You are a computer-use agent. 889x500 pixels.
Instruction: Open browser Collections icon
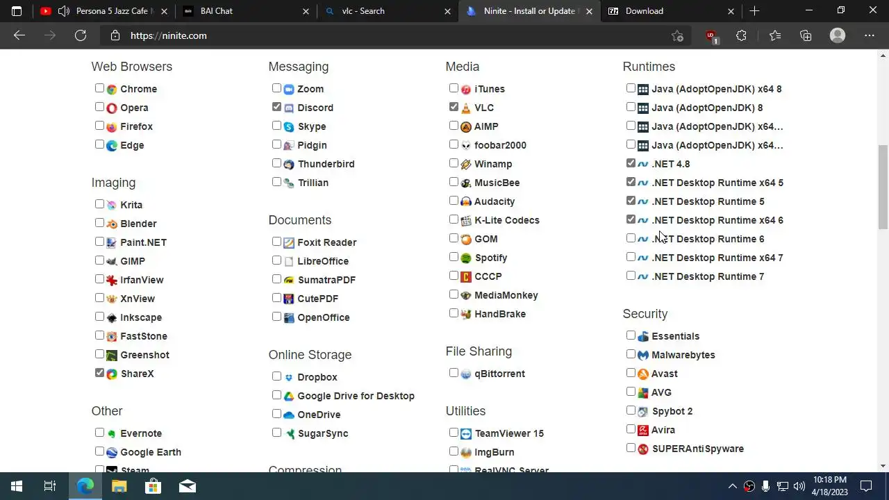(x=806, y=35)
